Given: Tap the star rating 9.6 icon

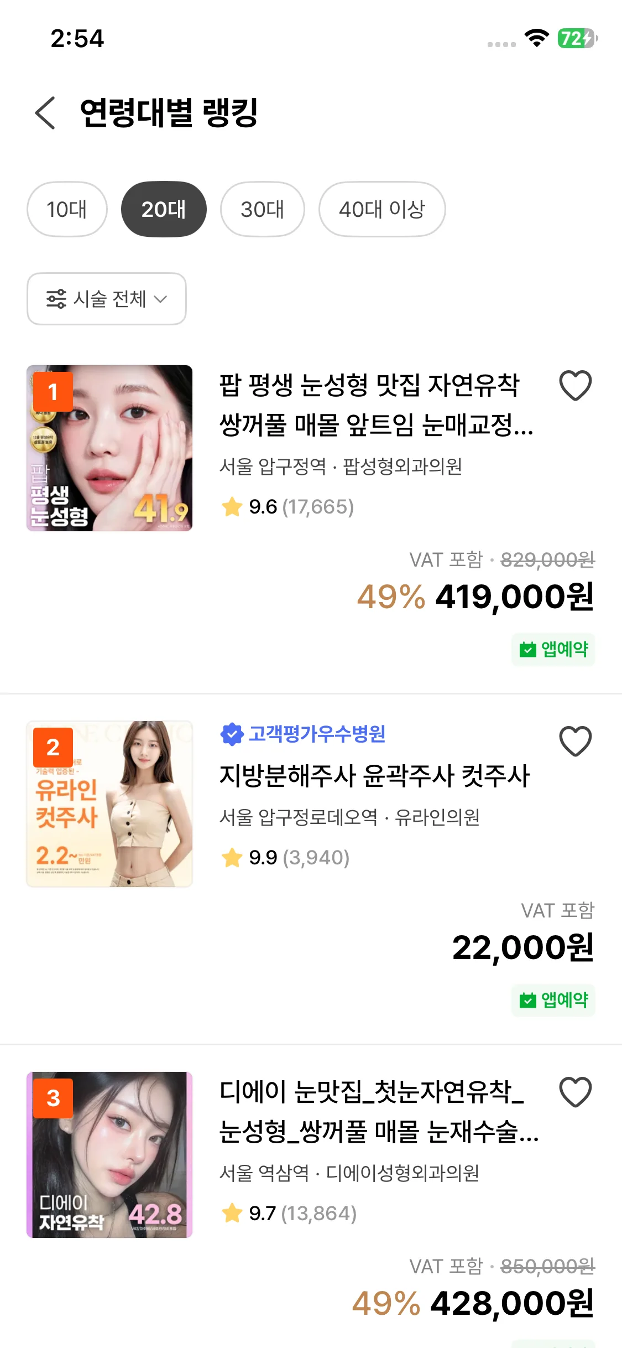Looking at the screenshot, I should click(232, 507).
